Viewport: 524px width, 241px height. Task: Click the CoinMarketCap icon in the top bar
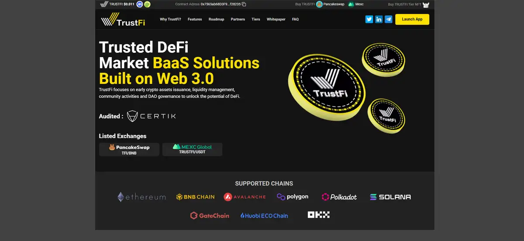tap(140, 4)
